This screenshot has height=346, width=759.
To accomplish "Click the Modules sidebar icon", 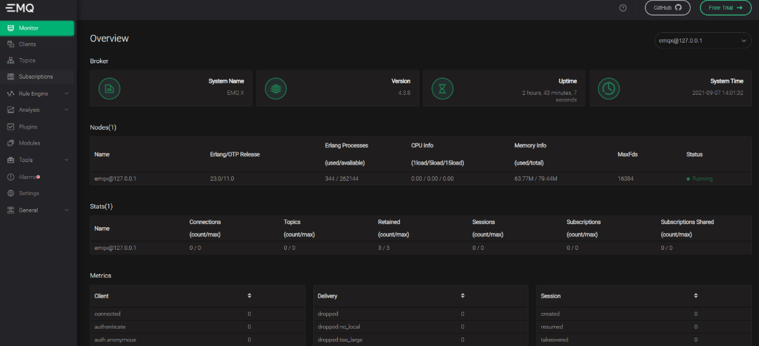I will tap(10, 143).
